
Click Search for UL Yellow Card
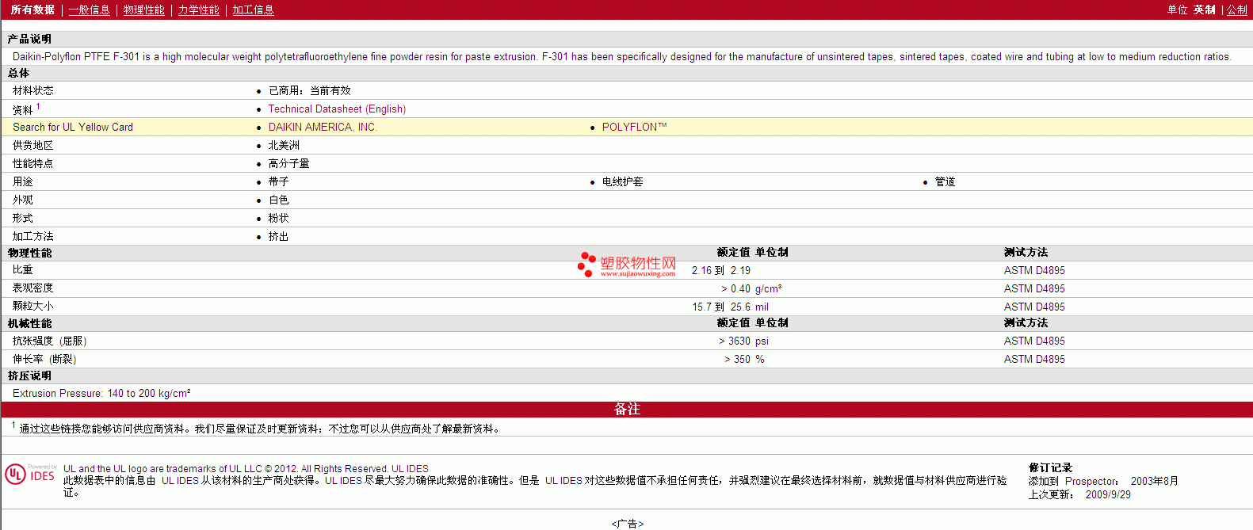tap(73, 127)
